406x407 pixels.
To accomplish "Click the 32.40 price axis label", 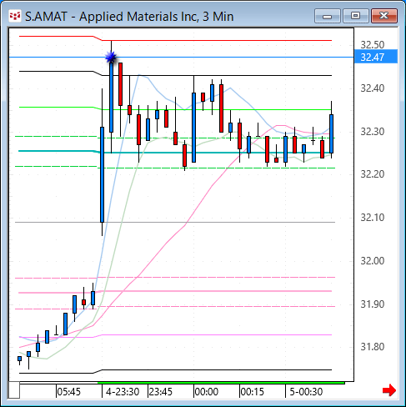I will coord(372,88).
